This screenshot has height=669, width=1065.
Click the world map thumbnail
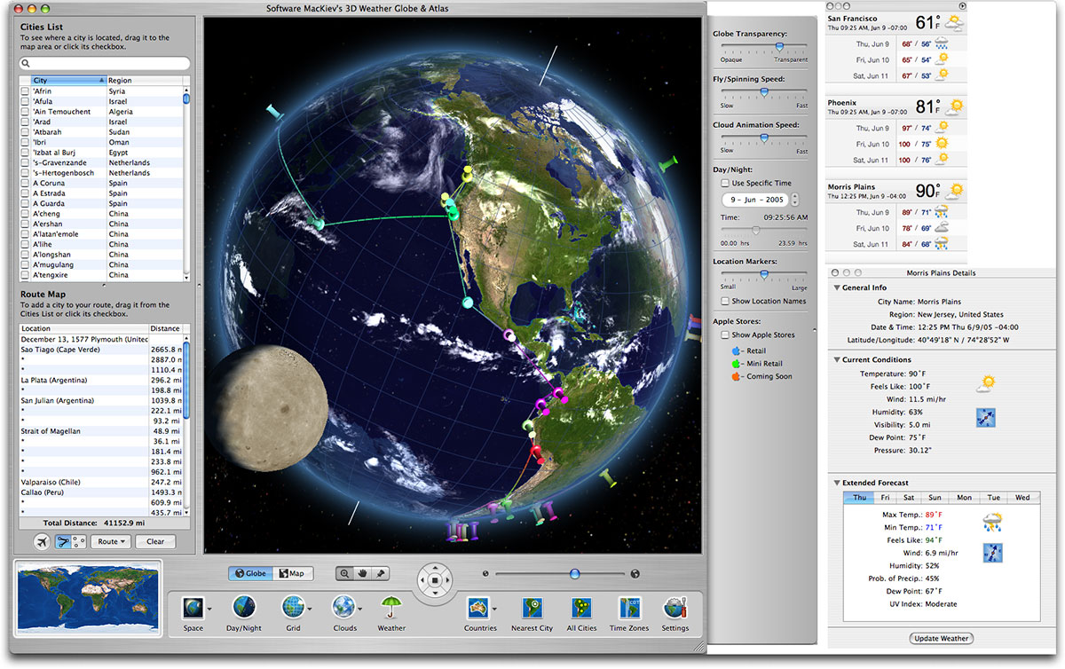pyautogui.click(x=89, y=596)
